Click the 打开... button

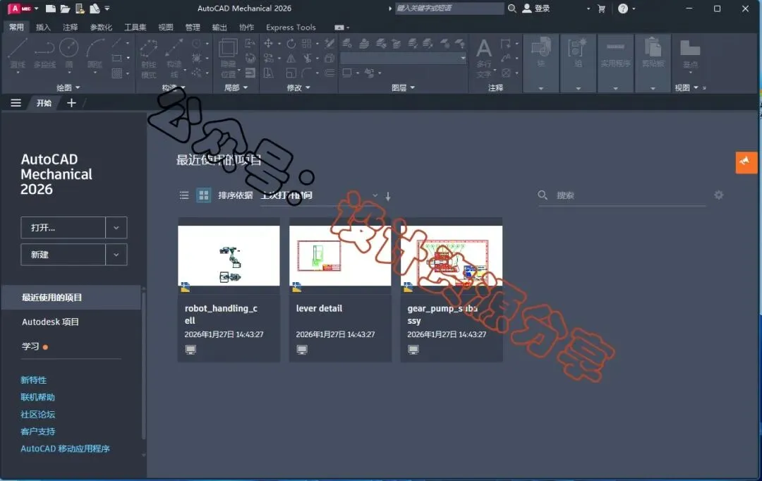coord(64,227)
